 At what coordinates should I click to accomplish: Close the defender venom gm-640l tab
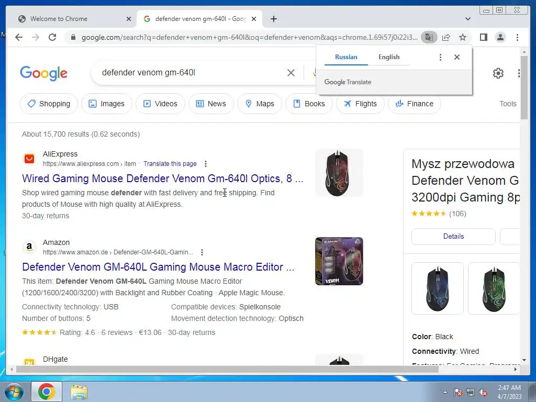click(x=254, y=19)
